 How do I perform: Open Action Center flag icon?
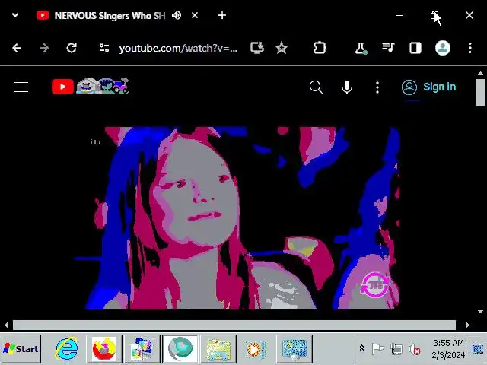[377, 349]
